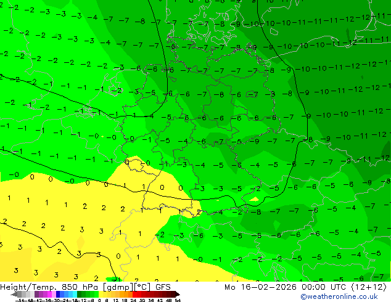Click the weatheronline.co.uk copyright link

pyautogui.click(x=339, y=296)
